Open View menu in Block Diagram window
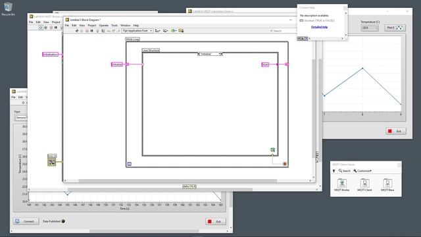 [82, 25]
